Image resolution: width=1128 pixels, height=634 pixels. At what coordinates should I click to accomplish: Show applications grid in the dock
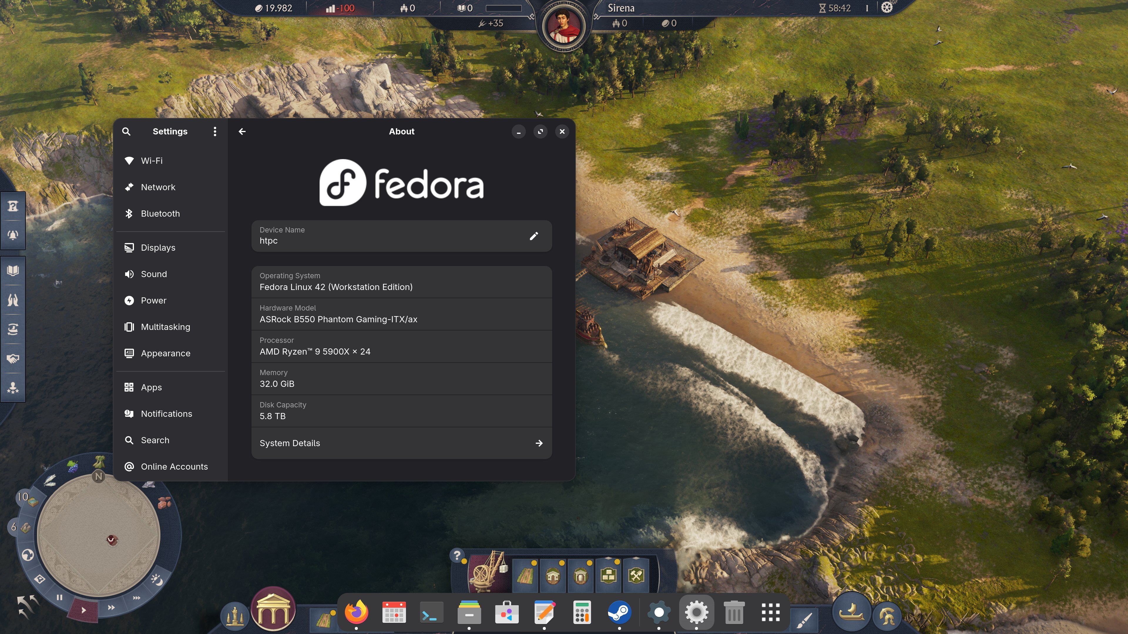[x=770, y=613]
